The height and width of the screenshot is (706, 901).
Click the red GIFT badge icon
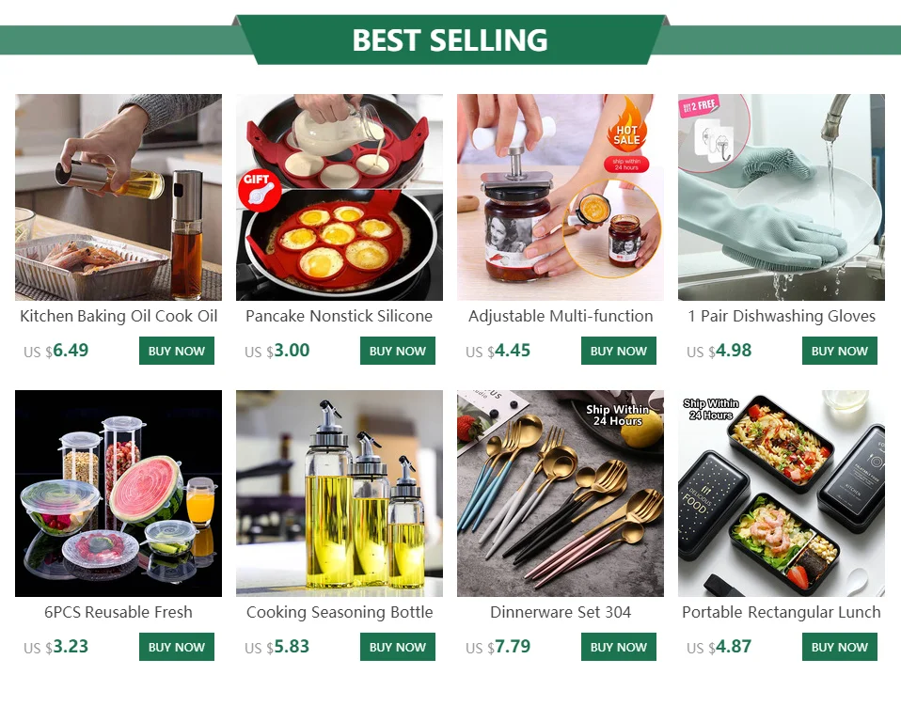tap(260, 190)
